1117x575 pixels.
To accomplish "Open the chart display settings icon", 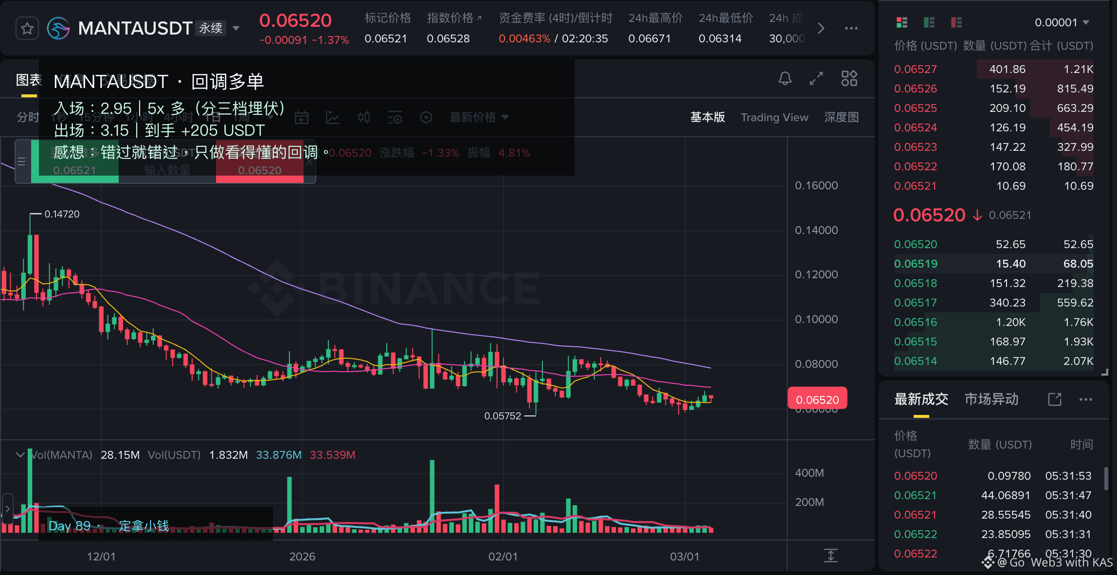I will click(x=395, y=117).
